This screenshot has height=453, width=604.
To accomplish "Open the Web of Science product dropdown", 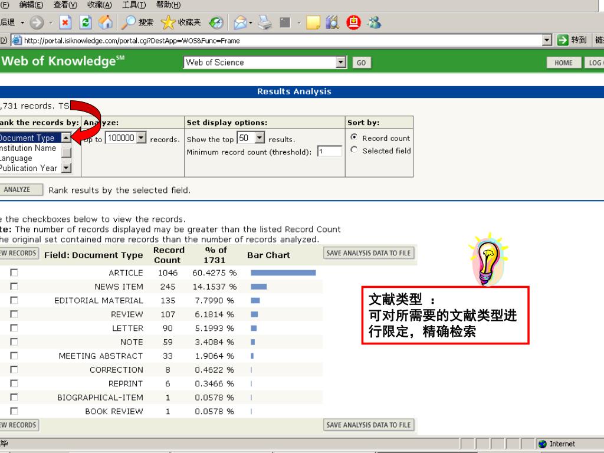I will [x=341, y=62].
